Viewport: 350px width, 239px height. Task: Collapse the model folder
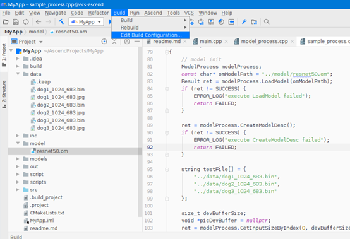click(18, 143)
